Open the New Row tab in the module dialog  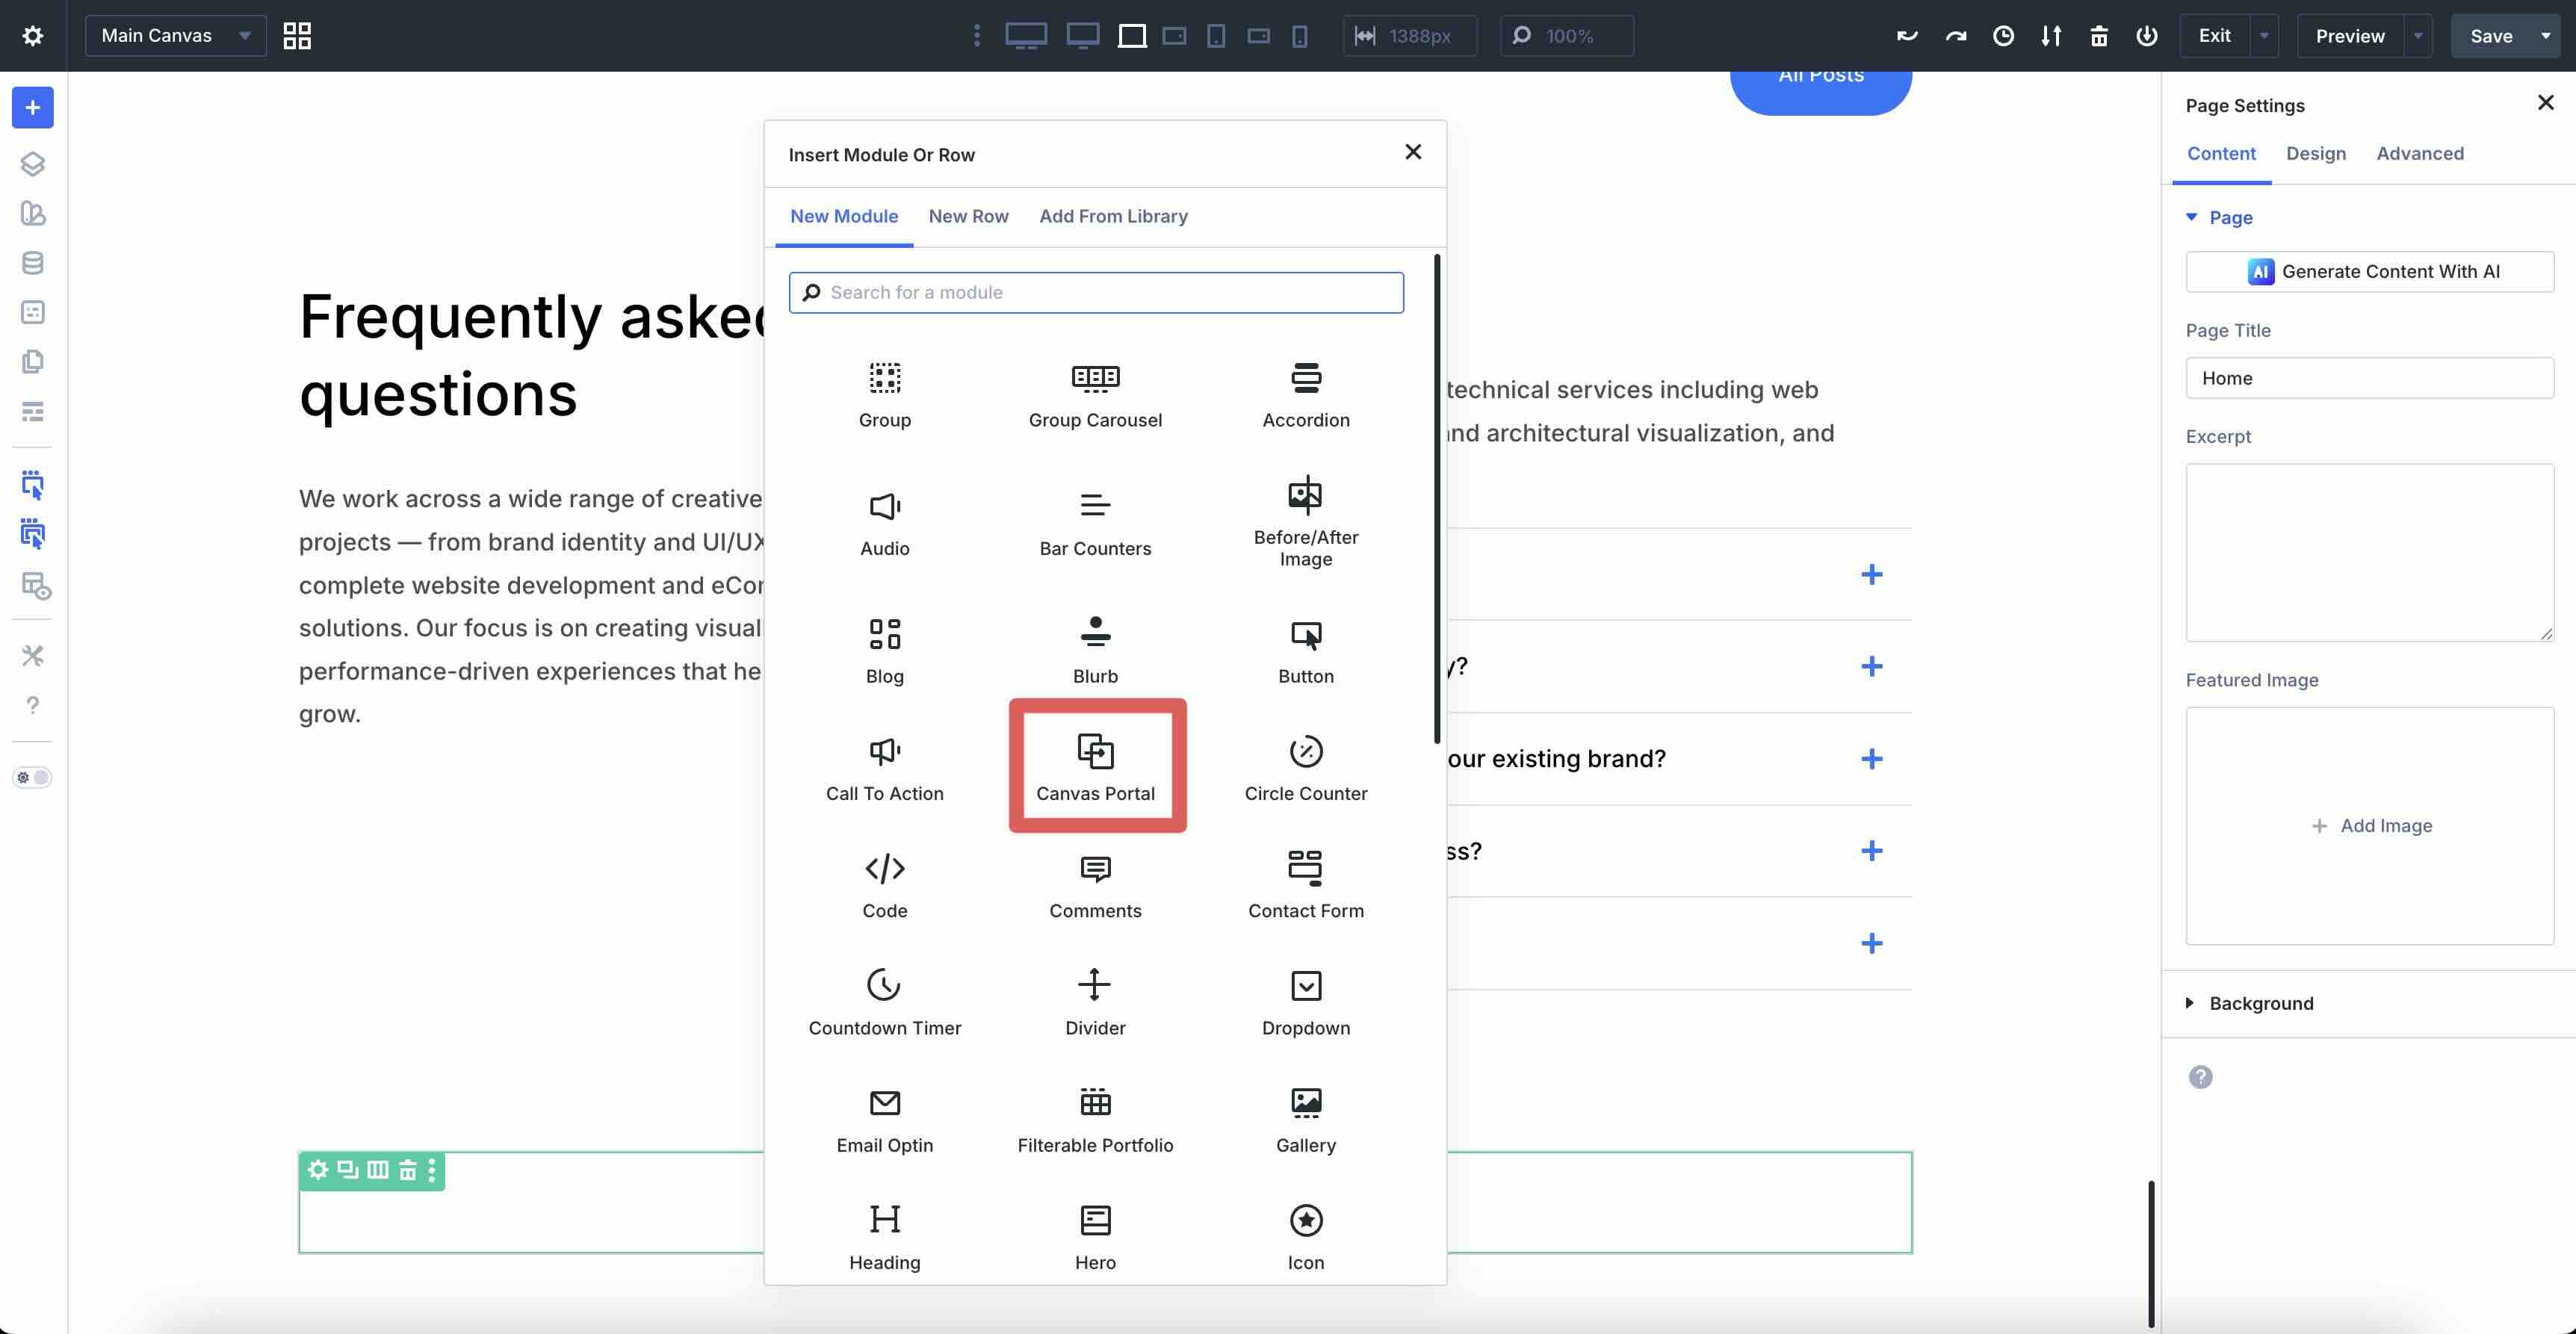click(x=968, y=216)
